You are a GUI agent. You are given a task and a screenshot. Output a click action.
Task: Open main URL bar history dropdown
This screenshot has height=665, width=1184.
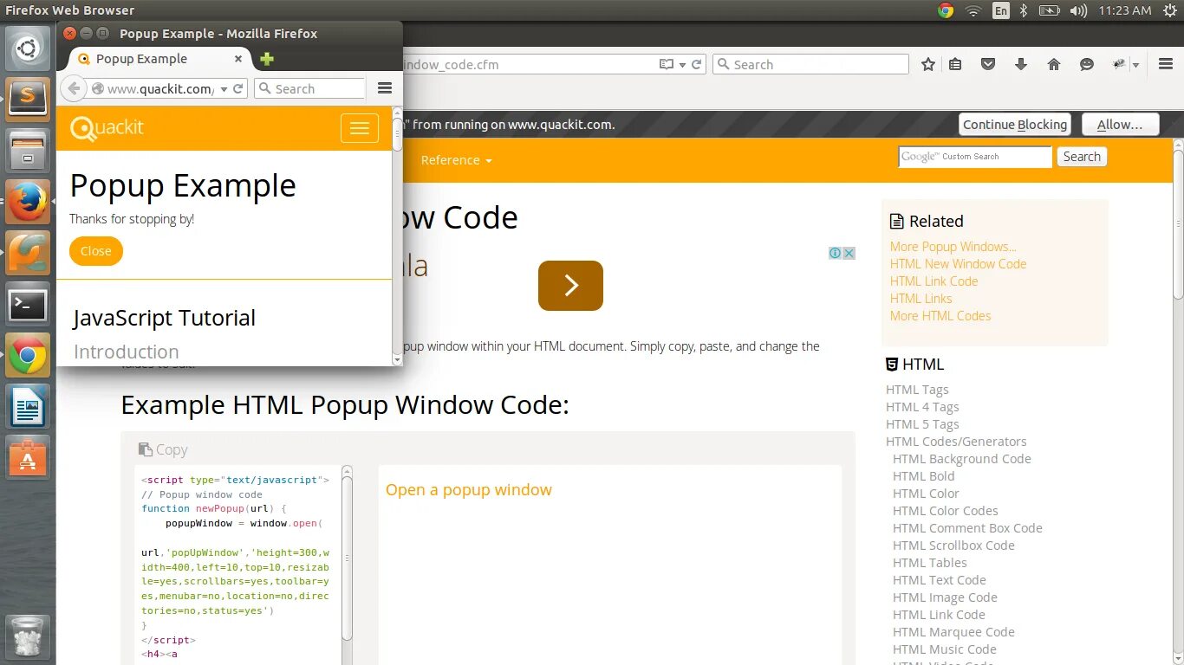point(683,65)
